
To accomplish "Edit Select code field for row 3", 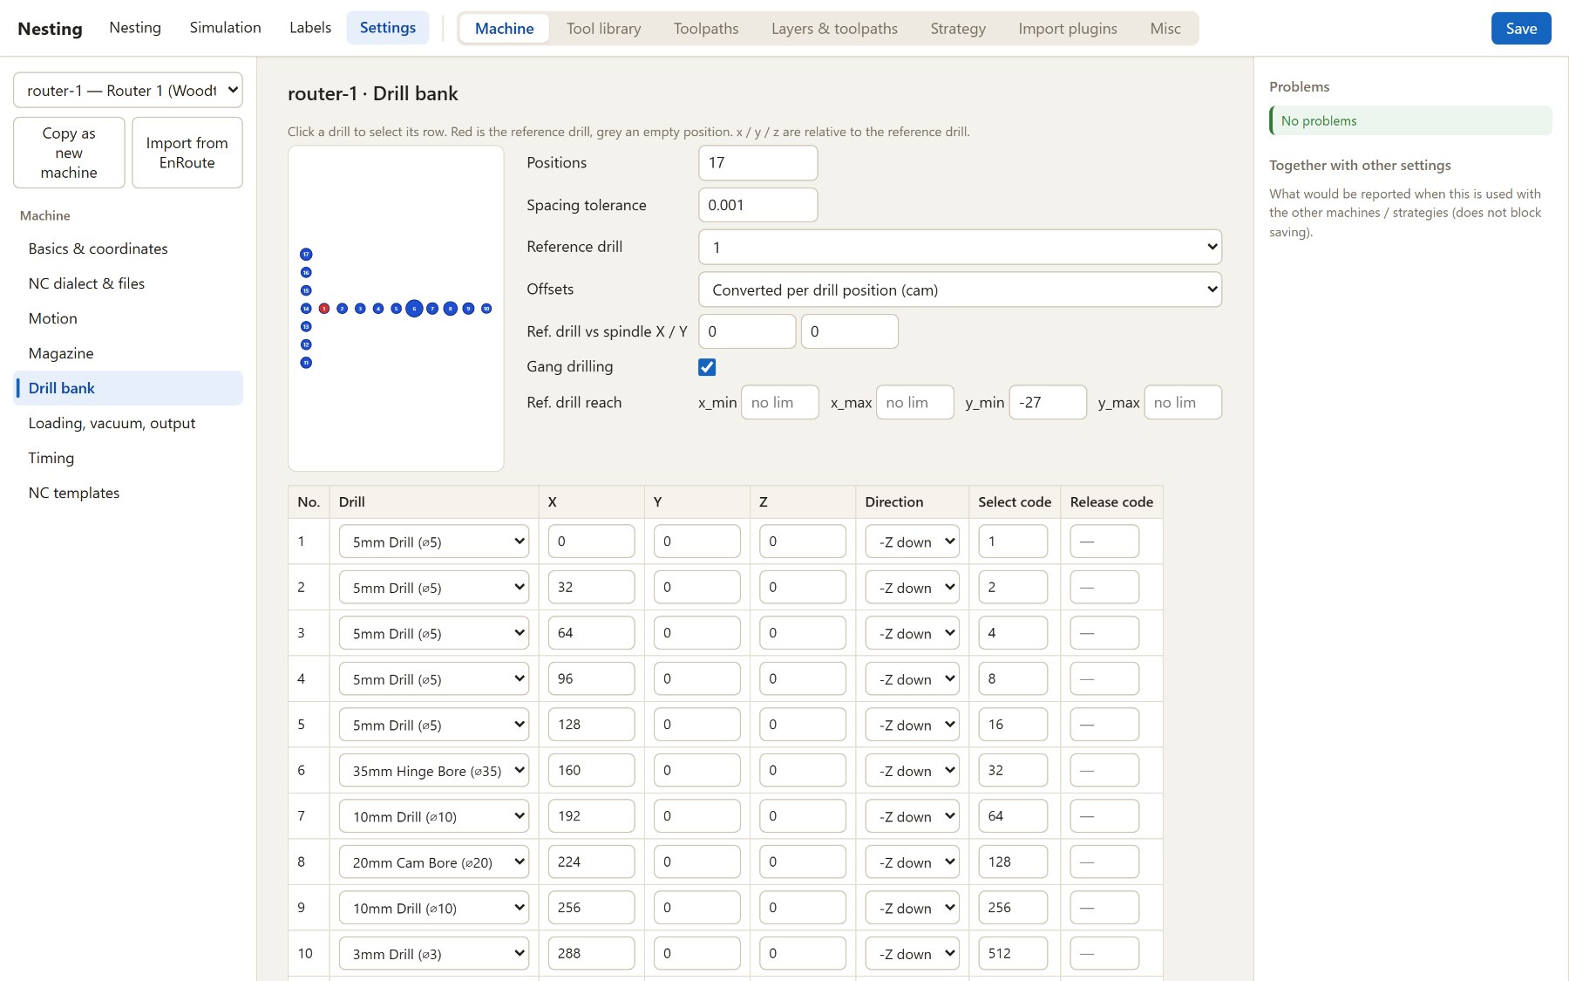I will [x=1013, y=633].
